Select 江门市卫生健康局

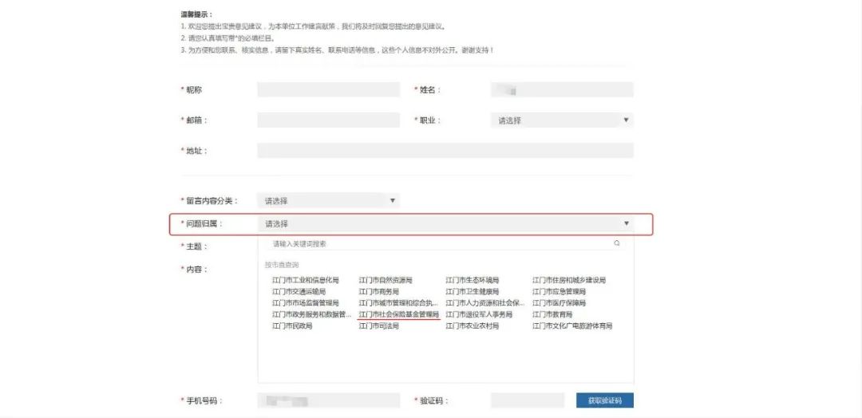pyautogui.click(x=473, y=292)
